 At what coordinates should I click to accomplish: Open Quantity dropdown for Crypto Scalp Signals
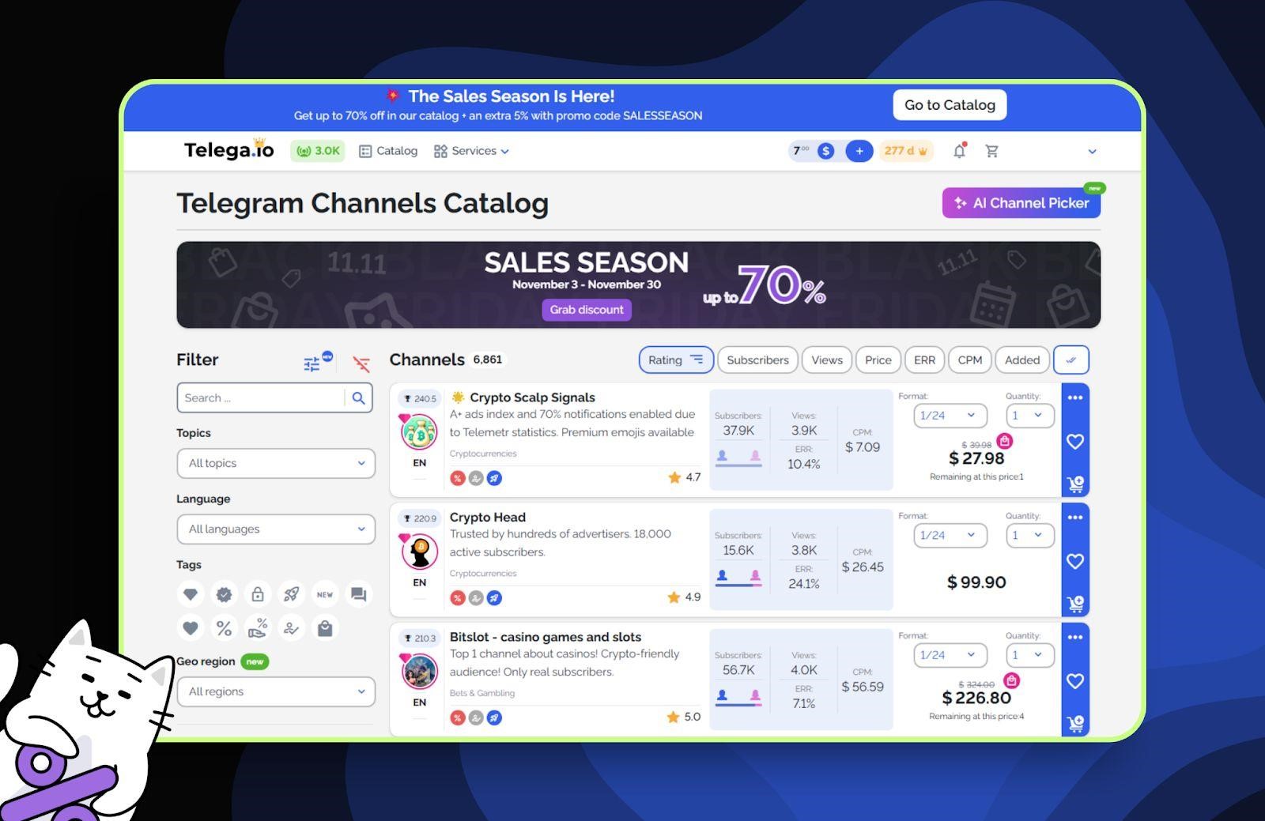(x=1030, y=416)
